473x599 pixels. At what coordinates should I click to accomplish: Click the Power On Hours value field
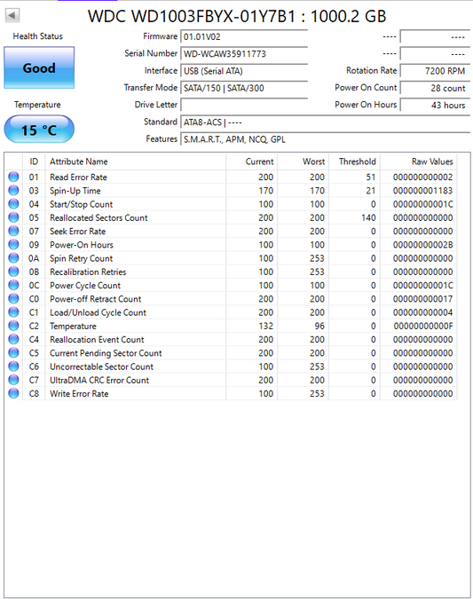pos(435,105)
